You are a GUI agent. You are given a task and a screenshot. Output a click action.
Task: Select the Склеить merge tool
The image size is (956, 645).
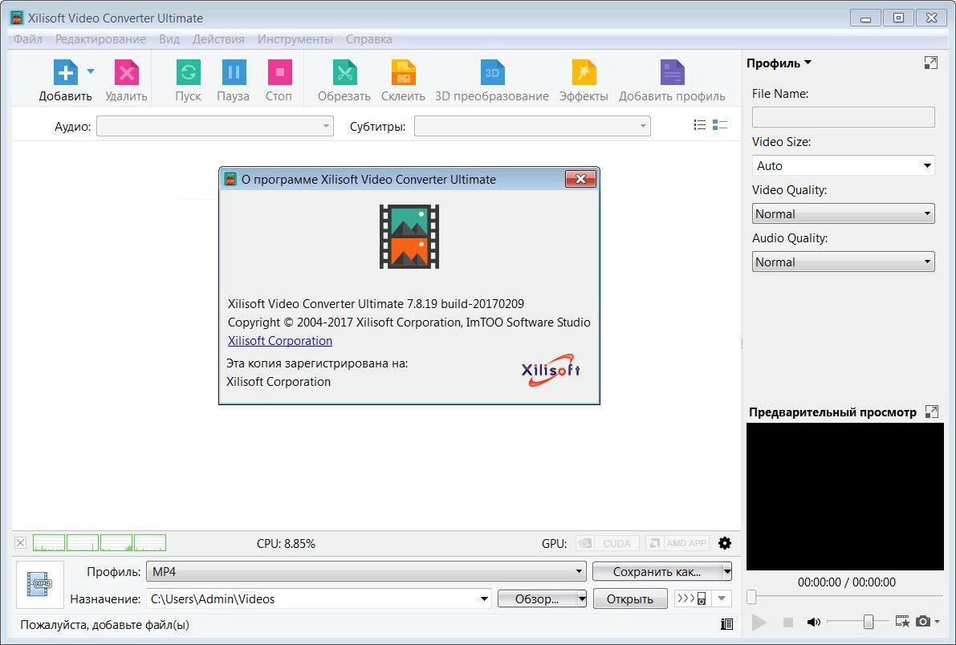point(403,72)
